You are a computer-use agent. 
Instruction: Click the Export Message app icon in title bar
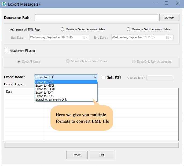coord(4,4)
